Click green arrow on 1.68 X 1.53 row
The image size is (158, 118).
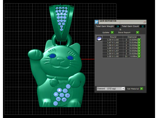139,48
